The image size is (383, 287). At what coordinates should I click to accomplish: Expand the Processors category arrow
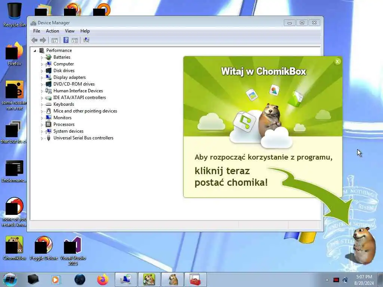pos(42,125)
